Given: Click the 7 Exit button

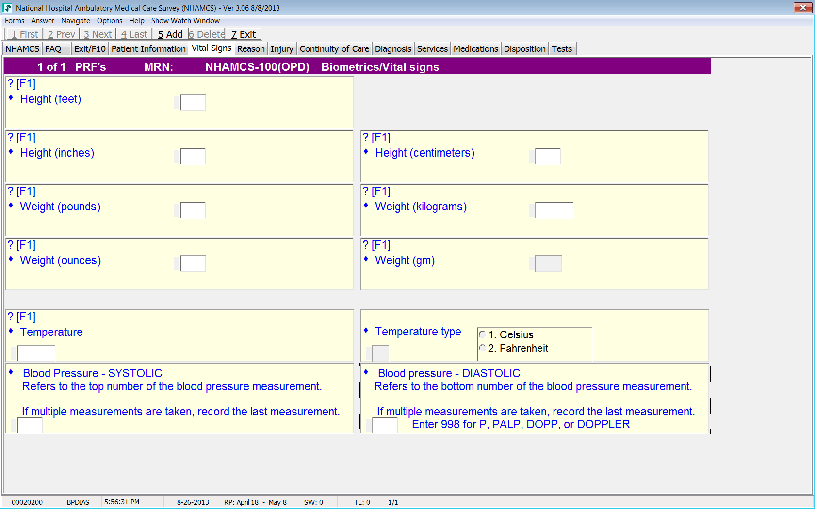Looking at the screenshot, I should [244, 34].
